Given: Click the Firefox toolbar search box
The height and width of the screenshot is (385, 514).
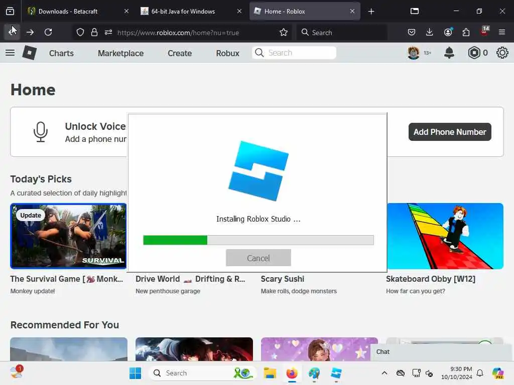Looking at the screenshot, I should click(x=342, y=33).
